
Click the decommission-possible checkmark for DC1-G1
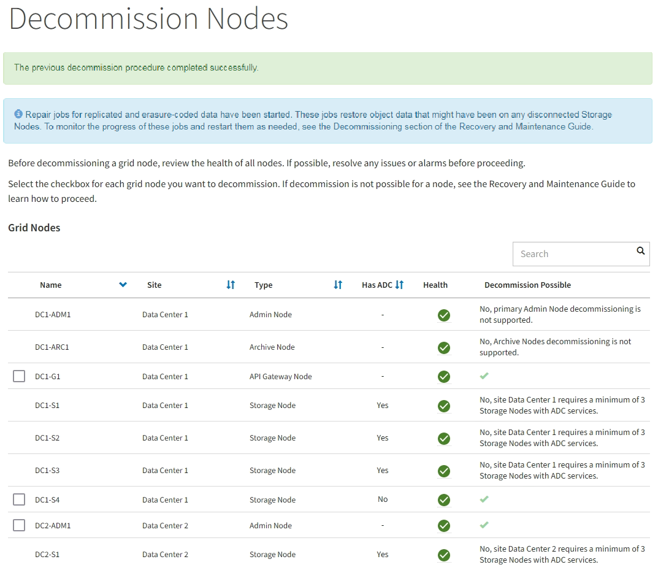click(x=484, y=376)
